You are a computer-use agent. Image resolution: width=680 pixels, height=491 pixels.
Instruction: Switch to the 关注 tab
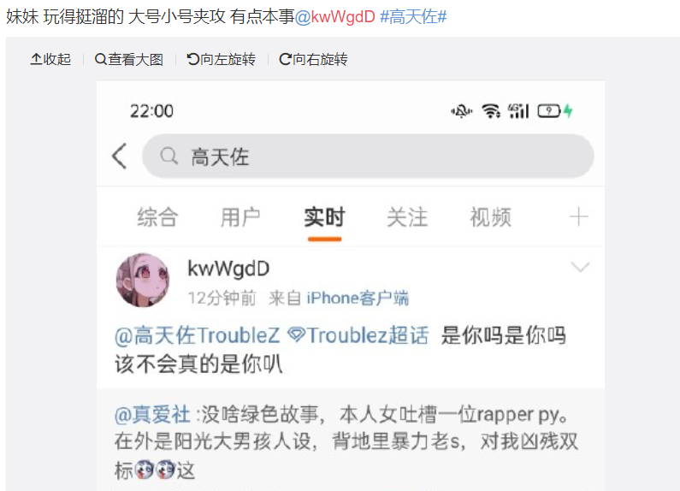407,217
